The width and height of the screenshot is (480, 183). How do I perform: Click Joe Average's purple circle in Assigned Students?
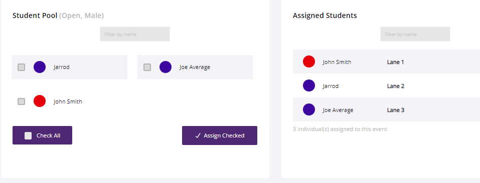(309, 109)
